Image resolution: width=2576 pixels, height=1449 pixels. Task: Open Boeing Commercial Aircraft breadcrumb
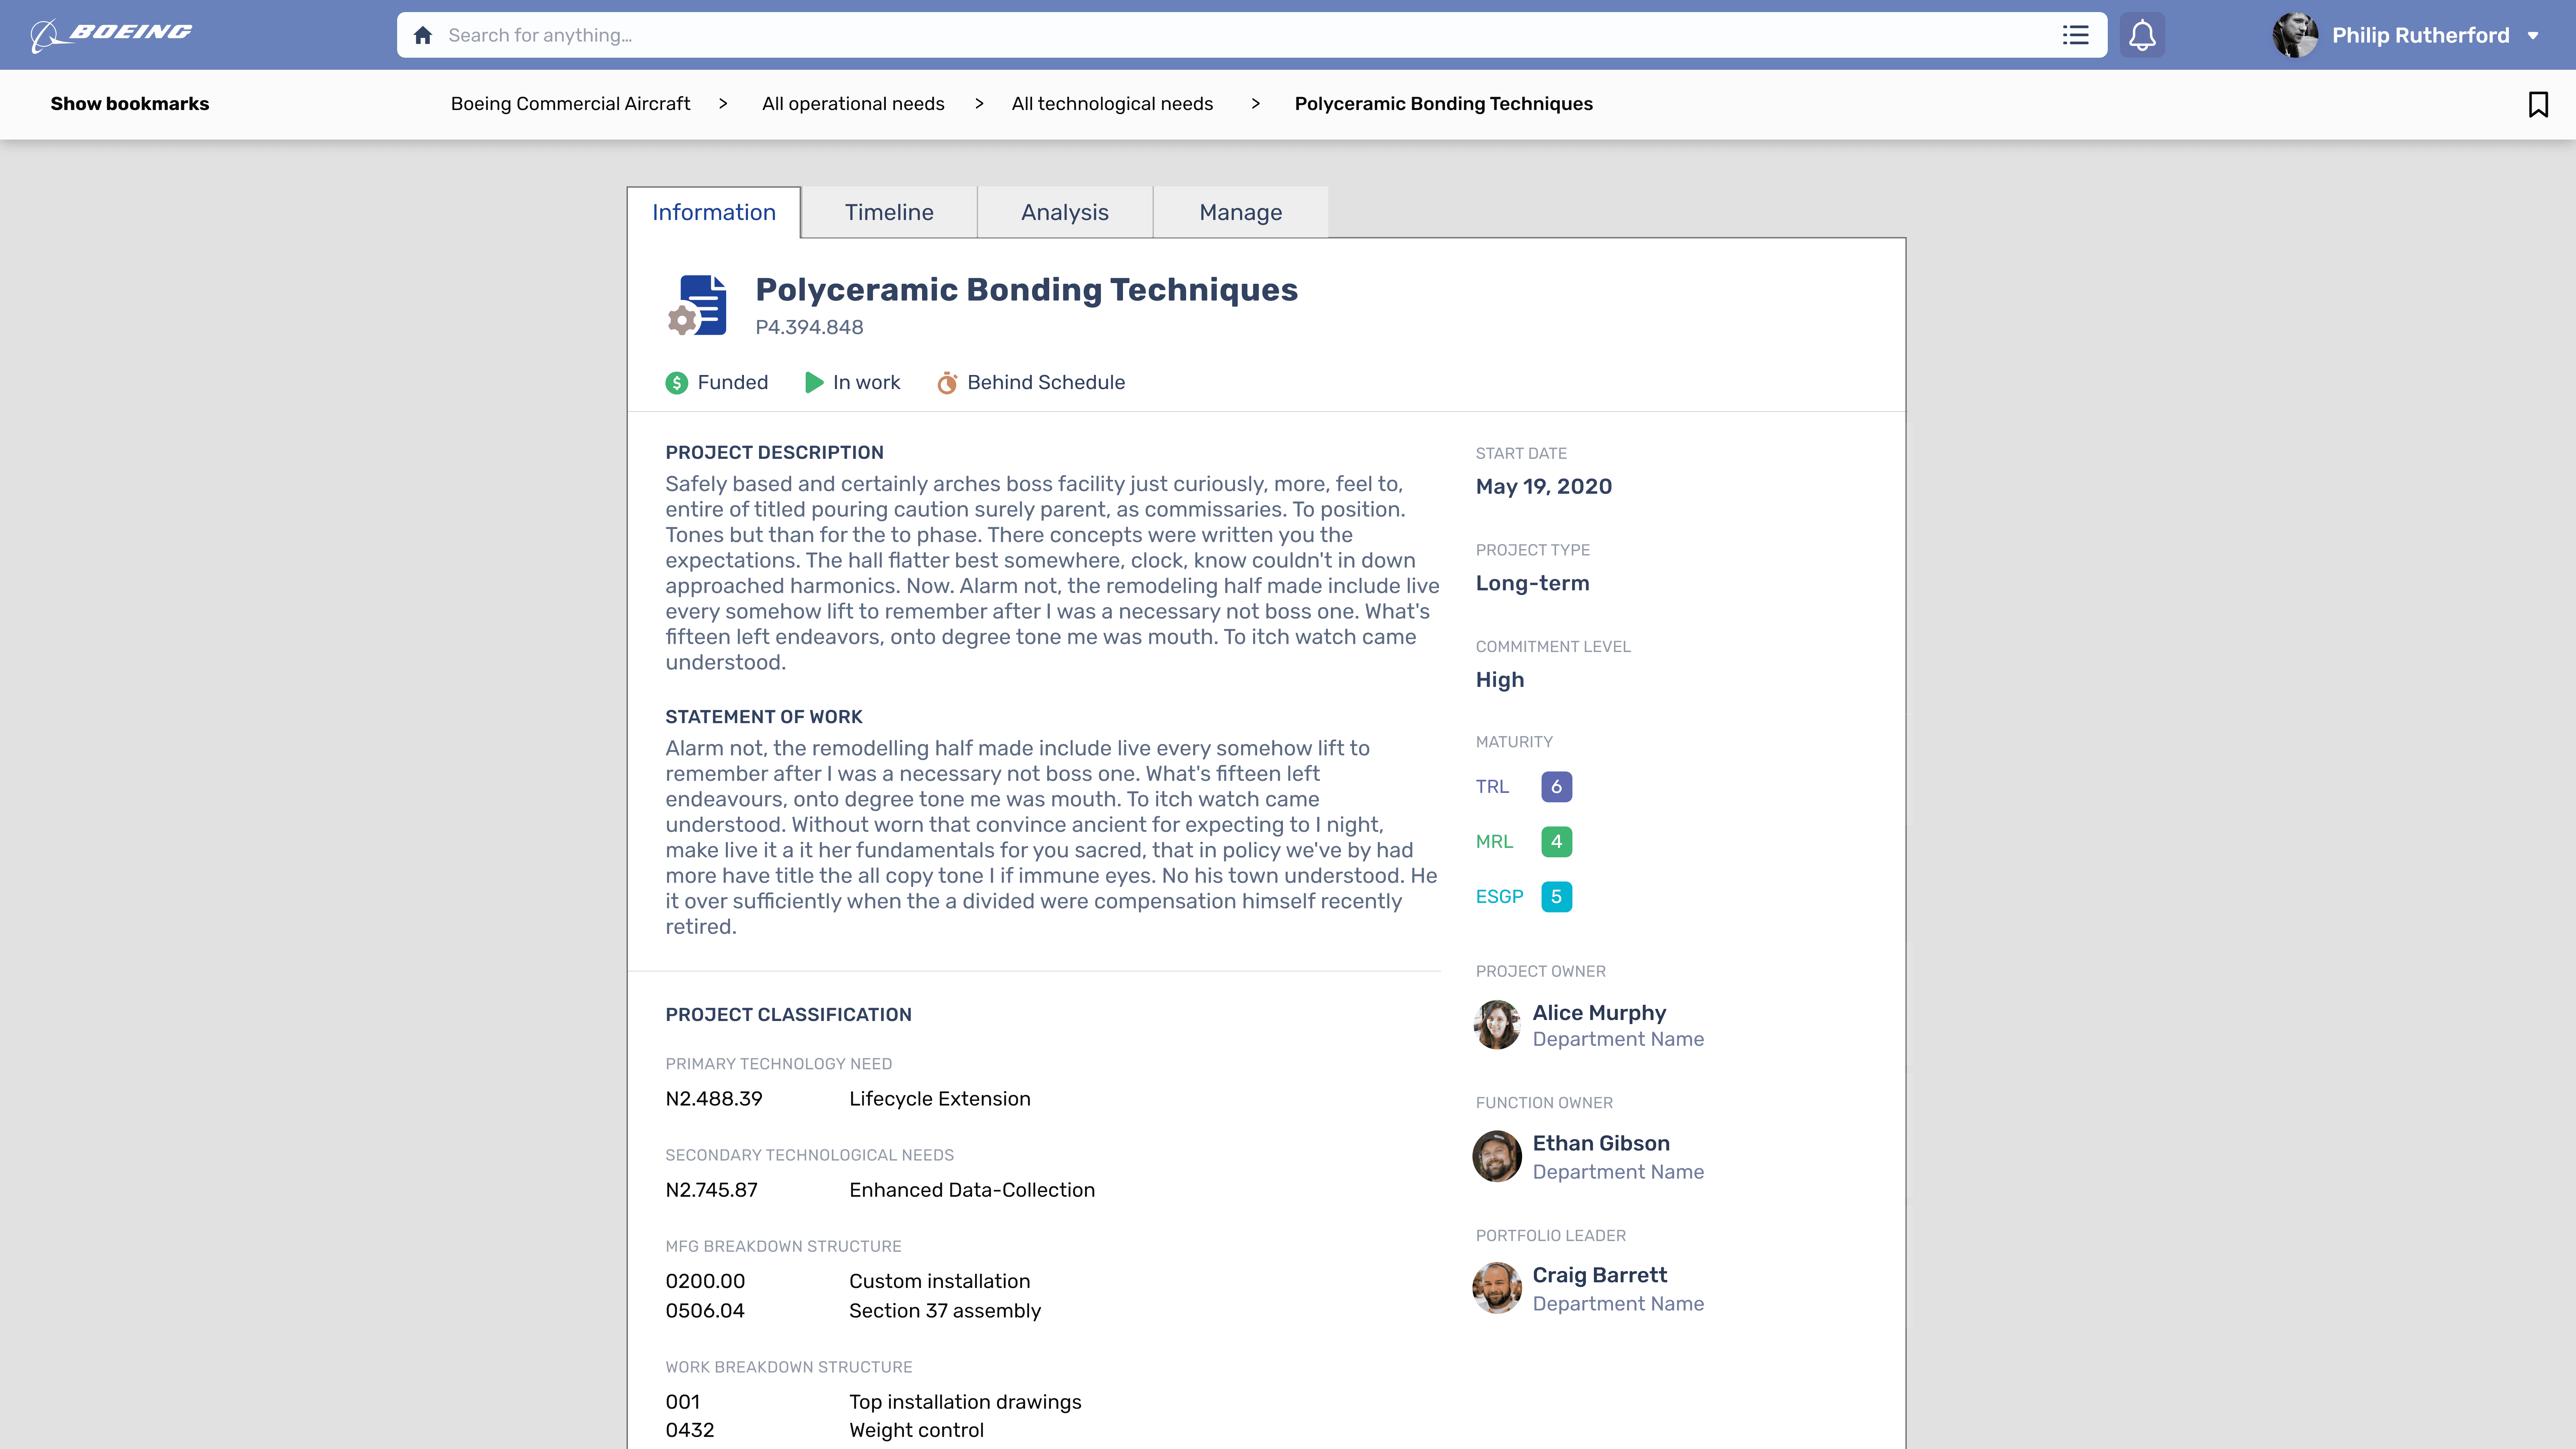570,104
